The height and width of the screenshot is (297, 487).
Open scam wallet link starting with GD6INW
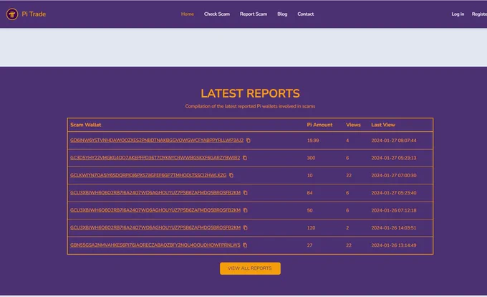click(157, 141)
